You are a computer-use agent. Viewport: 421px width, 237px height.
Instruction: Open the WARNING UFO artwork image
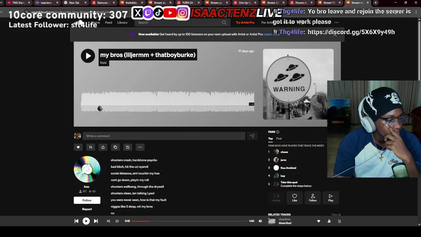coord(298,84)
